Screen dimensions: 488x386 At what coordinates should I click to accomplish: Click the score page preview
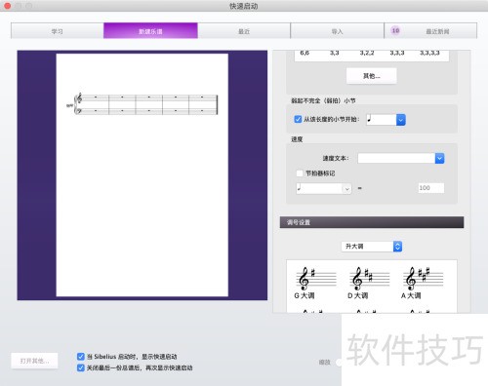(142, 175)
